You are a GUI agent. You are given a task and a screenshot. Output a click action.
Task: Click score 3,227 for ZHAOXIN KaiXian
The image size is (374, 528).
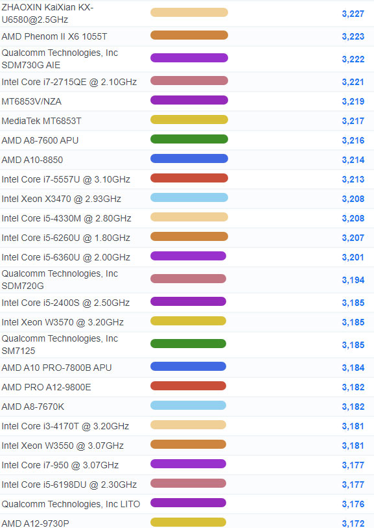pos(353,14)
